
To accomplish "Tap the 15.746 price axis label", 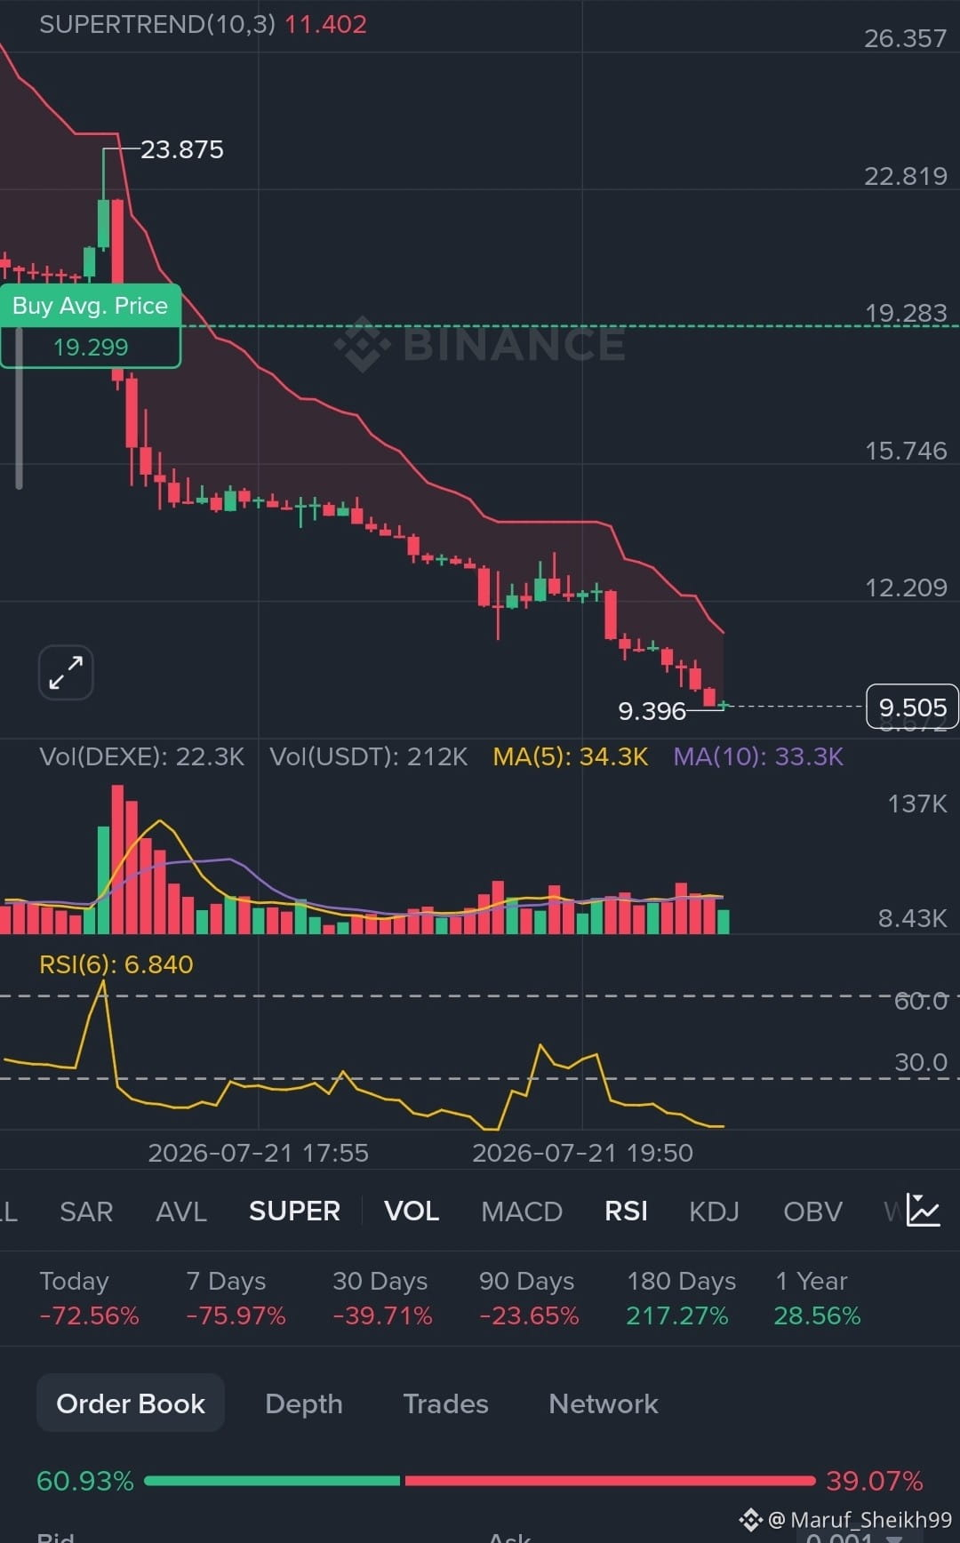I will coord(906,451).
